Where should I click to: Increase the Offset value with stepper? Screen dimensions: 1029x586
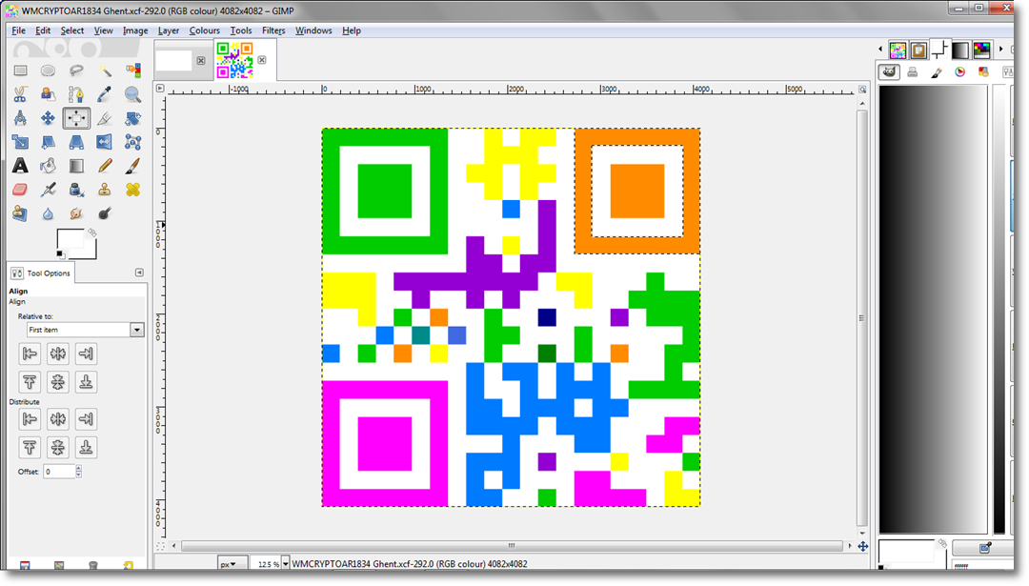[x=79, y=469]
